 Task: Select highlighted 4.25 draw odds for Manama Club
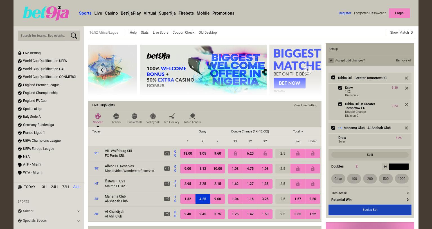coord(202,199)
